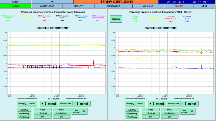216x121 pixels.
Task: Switch to the BASENY screen
Action: point(79,6)
